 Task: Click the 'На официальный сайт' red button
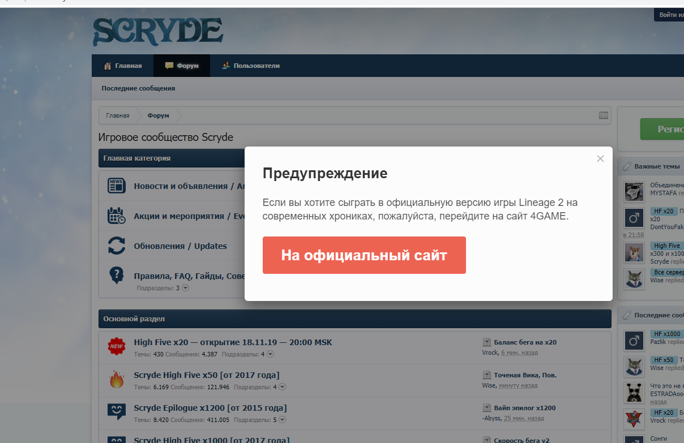pyautogui.click(x=364, y=255)
